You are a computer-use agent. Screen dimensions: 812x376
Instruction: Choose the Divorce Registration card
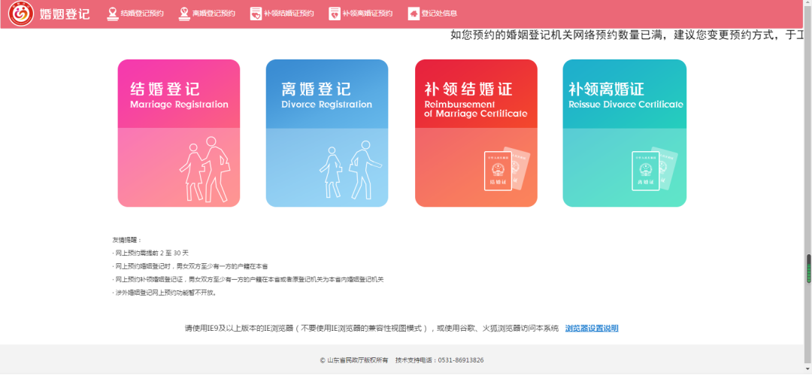coord(327,133)
